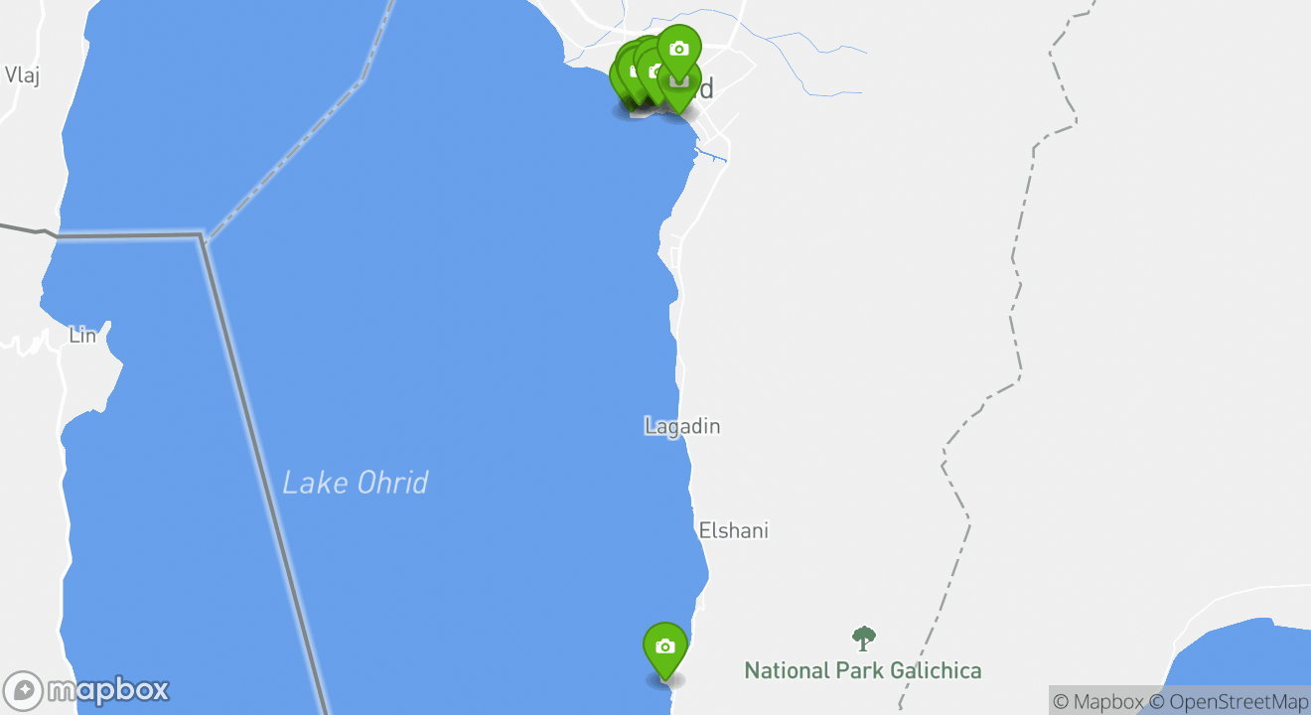Click the Vlaj place label
This screenshot has height=715, width=1311.
[x=22, y=75]
